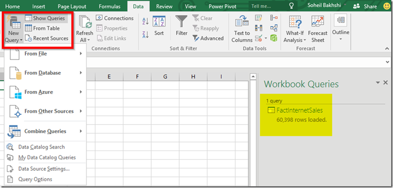Image resolution: width=393 pixels, height=188 pixels.
Task: Launch Text to Columns wizard
Action: pyautogui.click(x=242, y=29)
